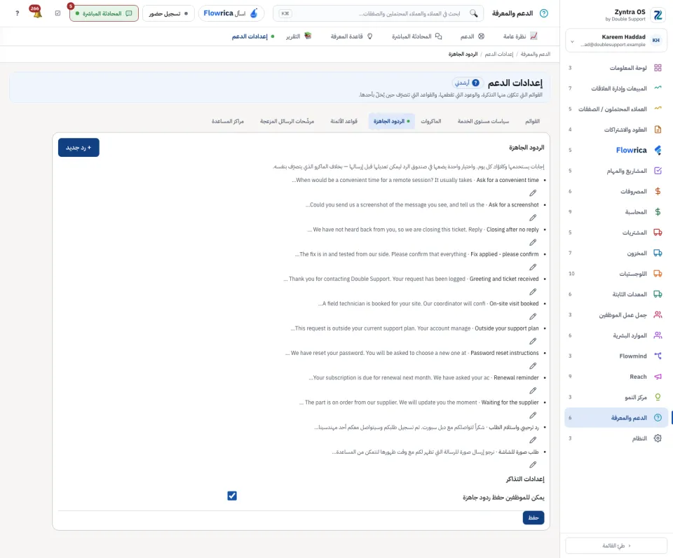673x558 pixels.
Task: Click الدعم والمعرفة breadcrumb link
Action: point(535,54)
